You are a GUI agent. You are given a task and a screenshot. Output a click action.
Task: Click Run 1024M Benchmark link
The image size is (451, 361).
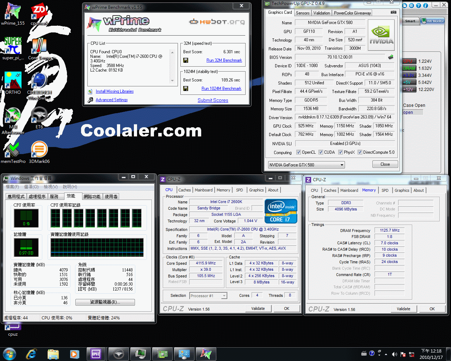coord(221,88)
